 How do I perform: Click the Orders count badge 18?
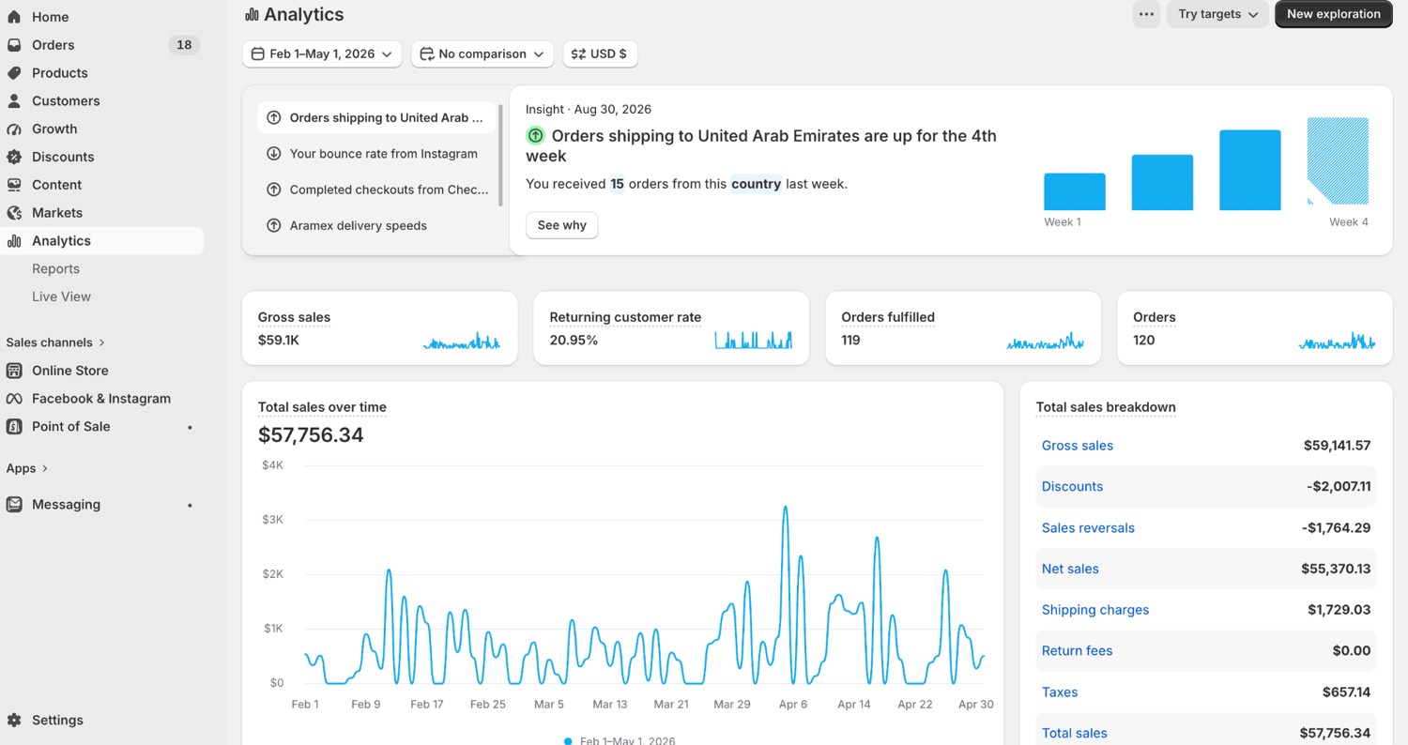[184, 45]
